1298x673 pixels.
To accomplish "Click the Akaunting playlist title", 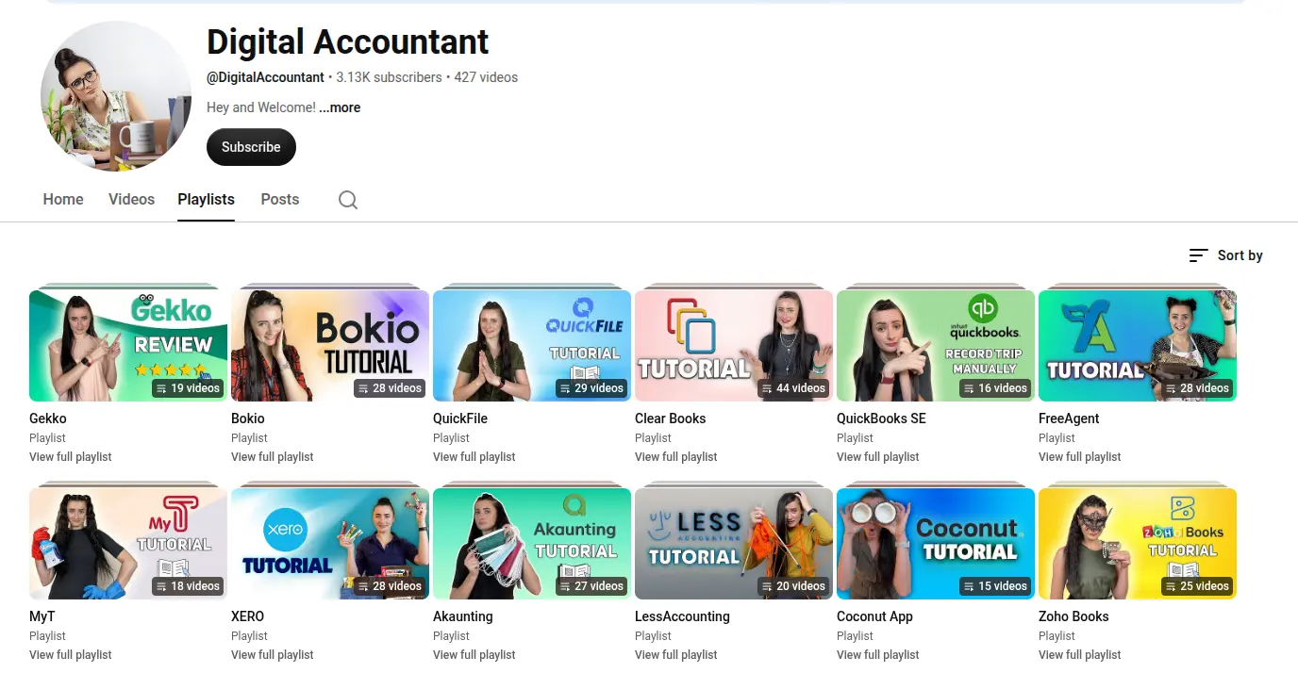I will pos(463,616).
